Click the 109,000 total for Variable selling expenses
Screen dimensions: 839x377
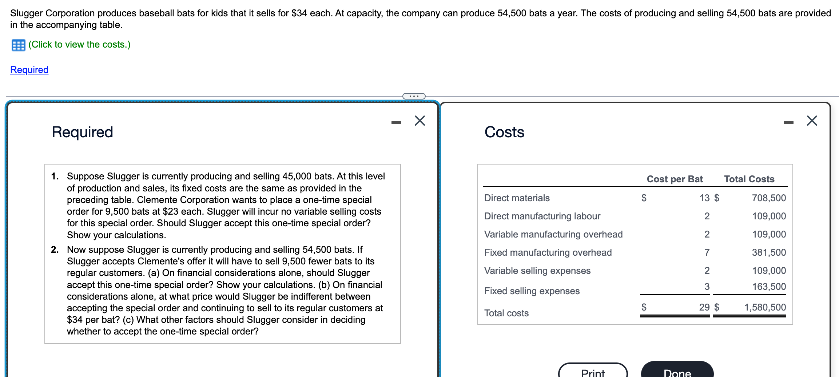[x=769, y=271]
